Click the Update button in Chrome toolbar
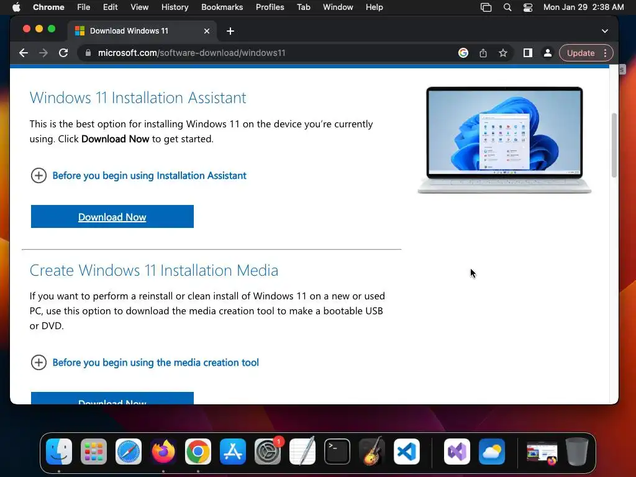The image size is (636, 477). tap(581, 53)
